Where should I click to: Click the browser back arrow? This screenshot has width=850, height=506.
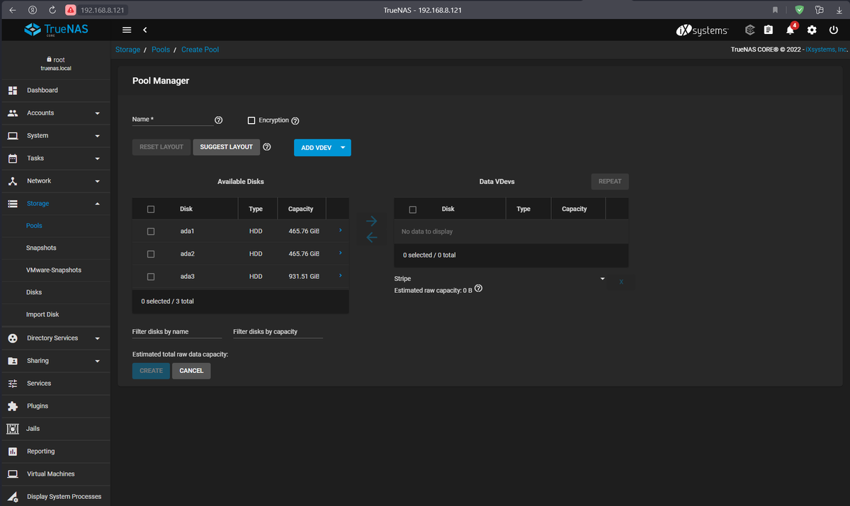pyautogui.click(x=12, y=10)
